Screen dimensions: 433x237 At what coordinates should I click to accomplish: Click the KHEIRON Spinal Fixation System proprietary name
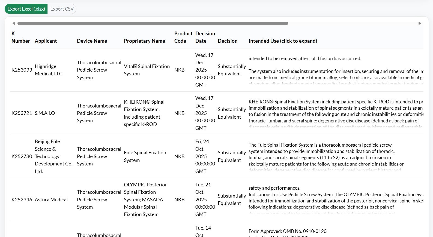coord(144,113)
